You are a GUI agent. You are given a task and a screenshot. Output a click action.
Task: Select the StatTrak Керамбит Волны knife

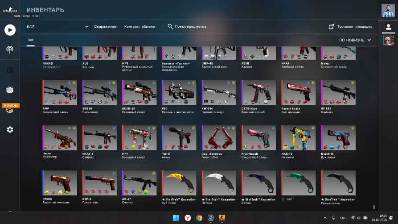[x=258, y=183]
